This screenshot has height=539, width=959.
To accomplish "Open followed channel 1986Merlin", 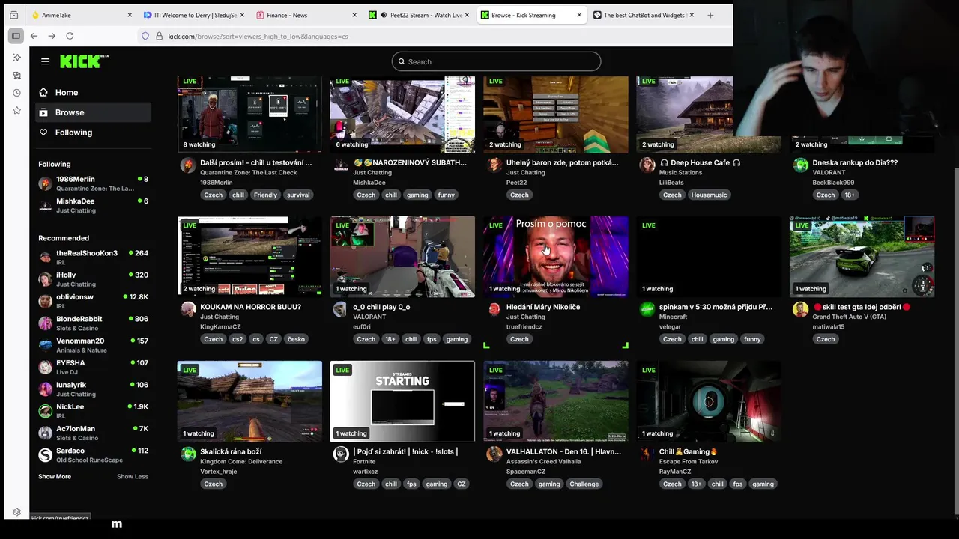I will point(93,183).
